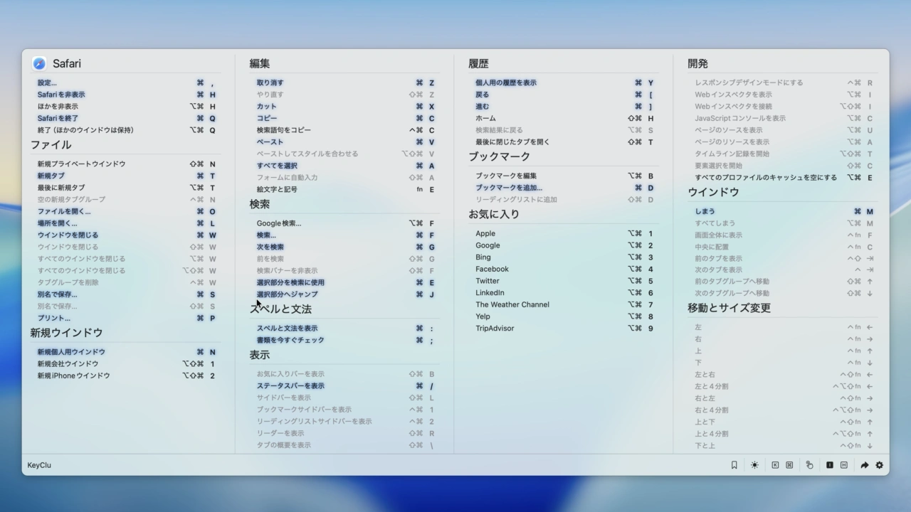
Task: Select the ブックマークを編集 row
Action: (565, 176)
